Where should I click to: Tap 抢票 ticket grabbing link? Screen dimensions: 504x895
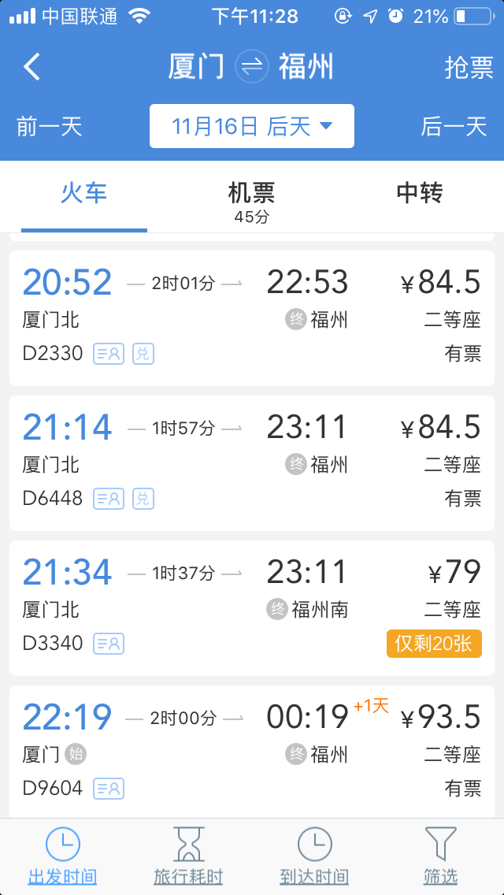coord(469,67)
